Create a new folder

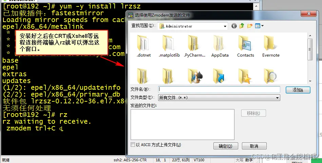pos(250,26)
